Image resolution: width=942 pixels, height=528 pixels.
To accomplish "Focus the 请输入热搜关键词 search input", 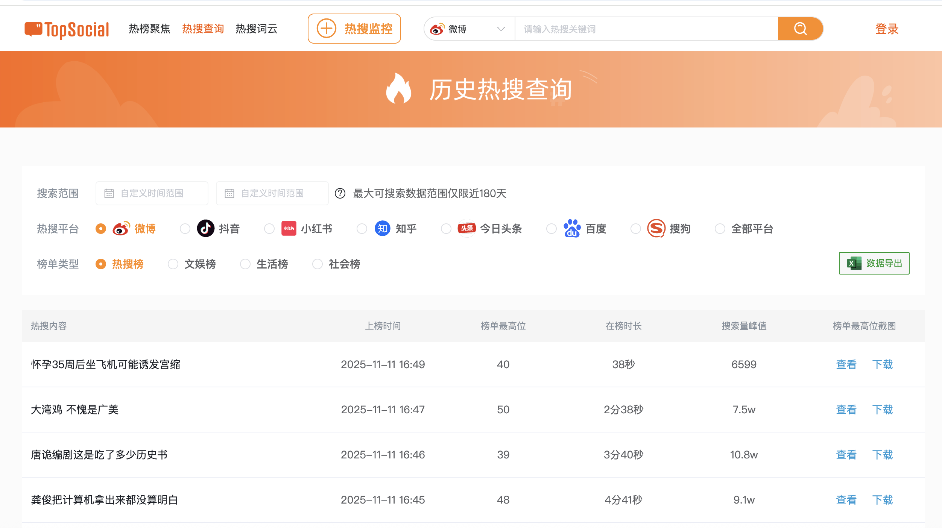I will 646,29.
